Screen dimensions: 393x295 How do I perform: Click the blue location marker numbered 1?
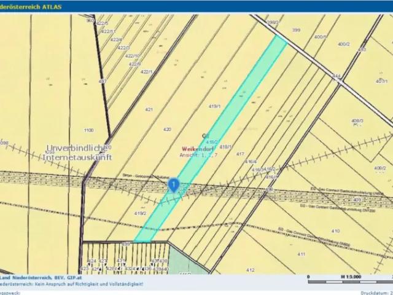tap(174, 185)
